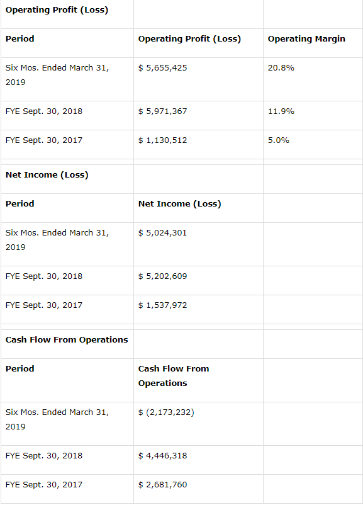Click the $ 5,971,367 operating profit cell
The image size is (363, 505).
(x=162, y=111)
